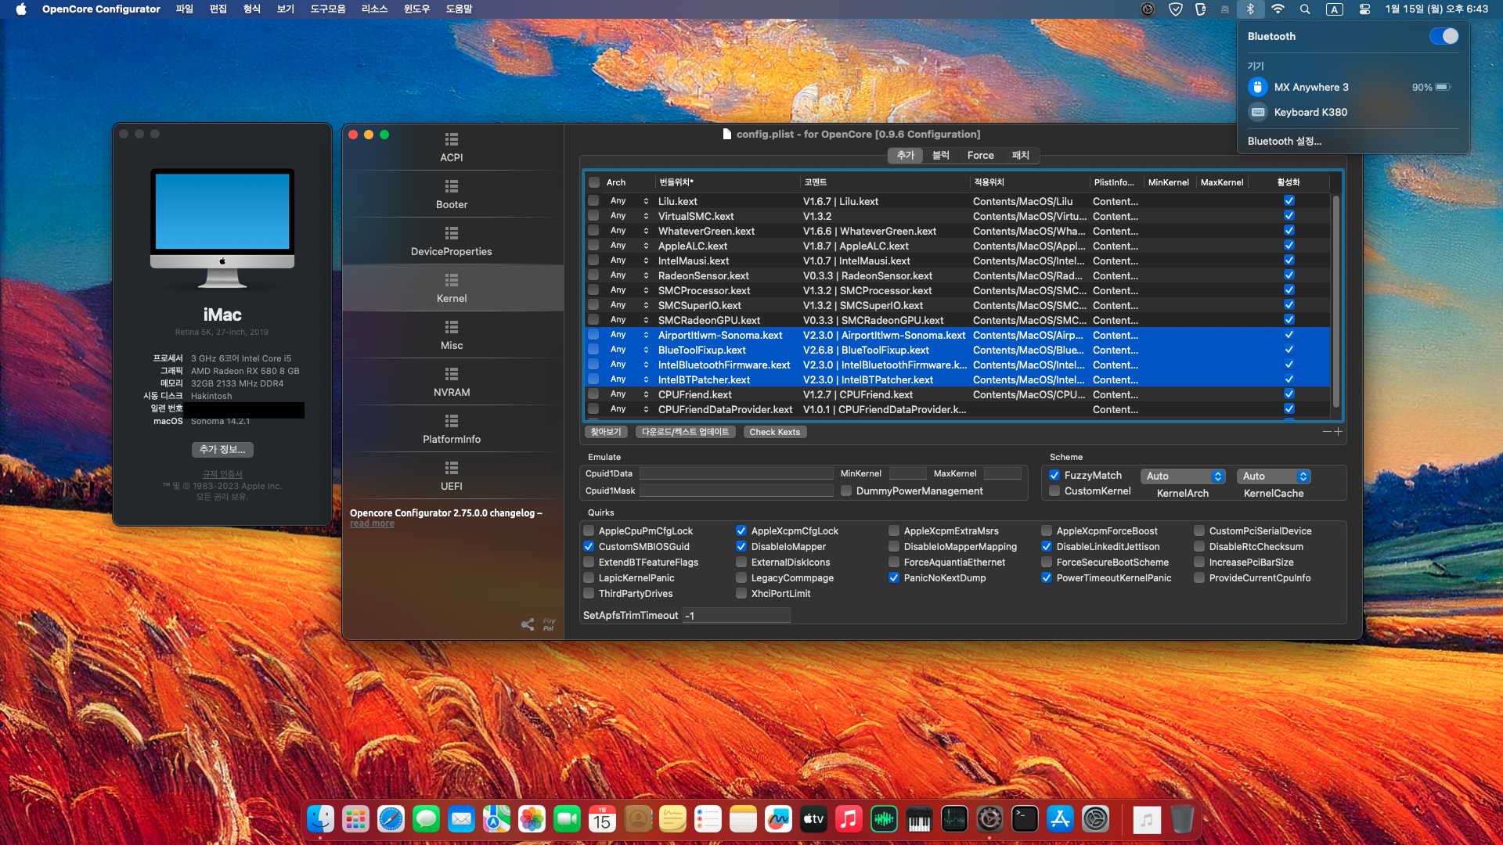This screenshot has width=1503, height=845.
Task: Open Safari from the Dock
Action: (391, 819)
